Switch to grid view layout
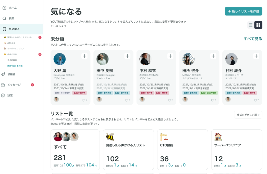267x174 pixels. [258, 25]
